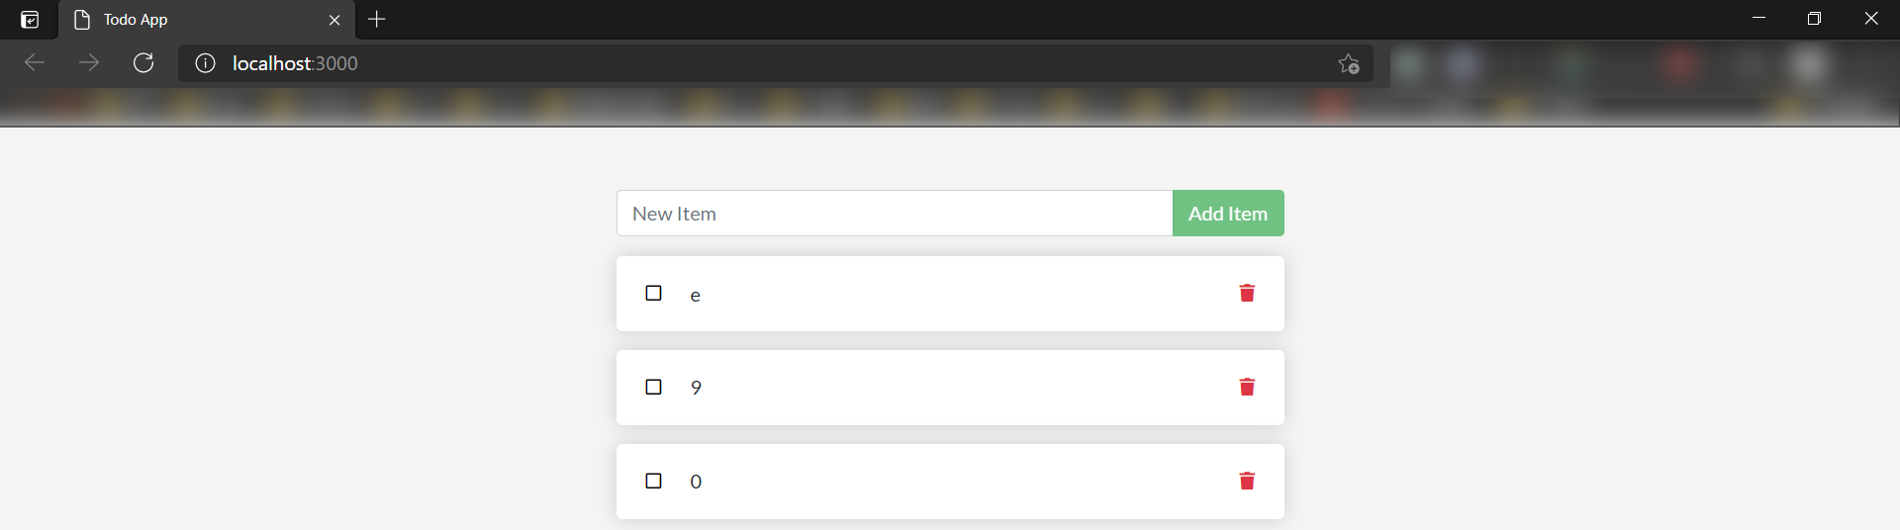This screenshot has width=1900, height=530.
Task: Open the tab actions menu icon
Action: [30, 20]
